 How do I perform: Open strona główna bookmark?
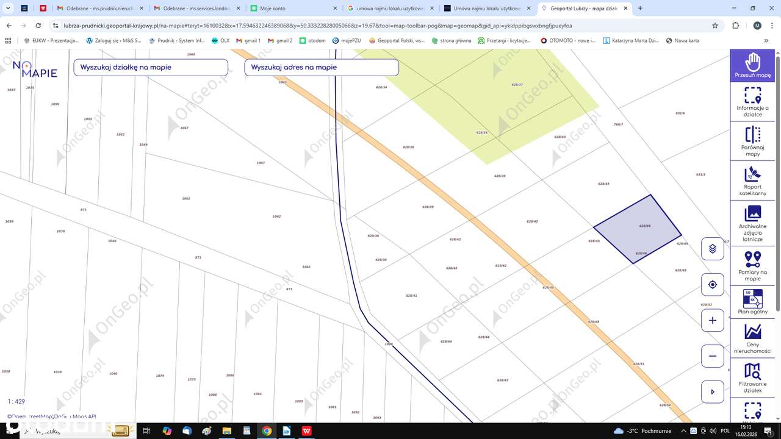click(x=452, y=41)
